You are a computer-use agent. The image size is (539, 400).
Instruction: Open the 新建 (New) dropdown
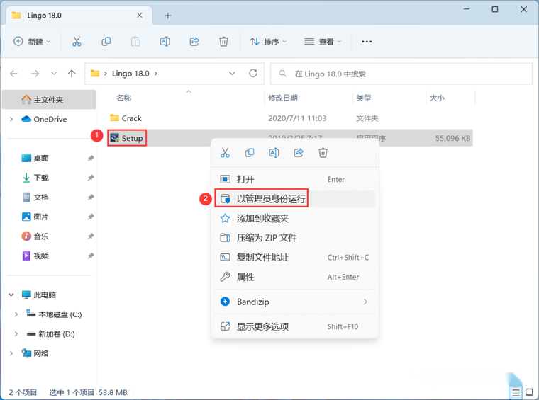pyautogui.click(x=32, y=42)
